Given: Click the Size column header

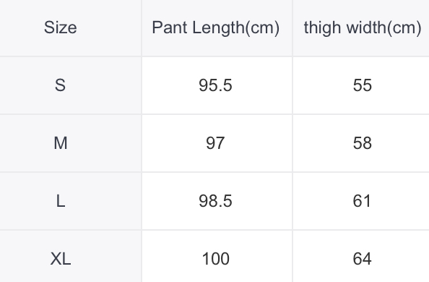Looking at the screenshot, I should [x=71, y=28].
